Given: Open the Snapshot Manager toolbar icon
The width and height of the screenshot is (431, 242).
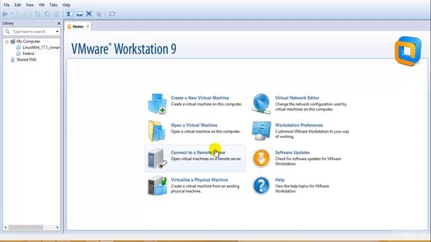Looking at the screenshot, I should pos(57,13).
